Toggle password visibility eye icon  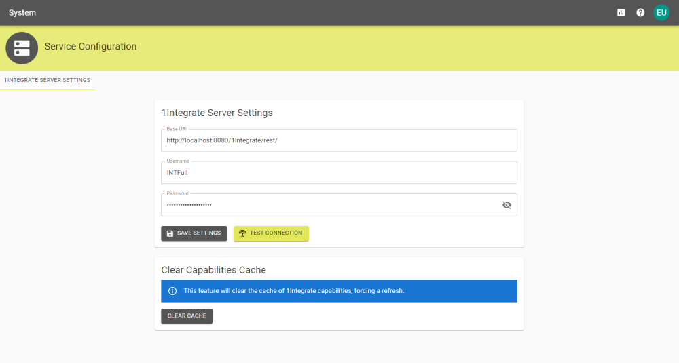(507, 205)
